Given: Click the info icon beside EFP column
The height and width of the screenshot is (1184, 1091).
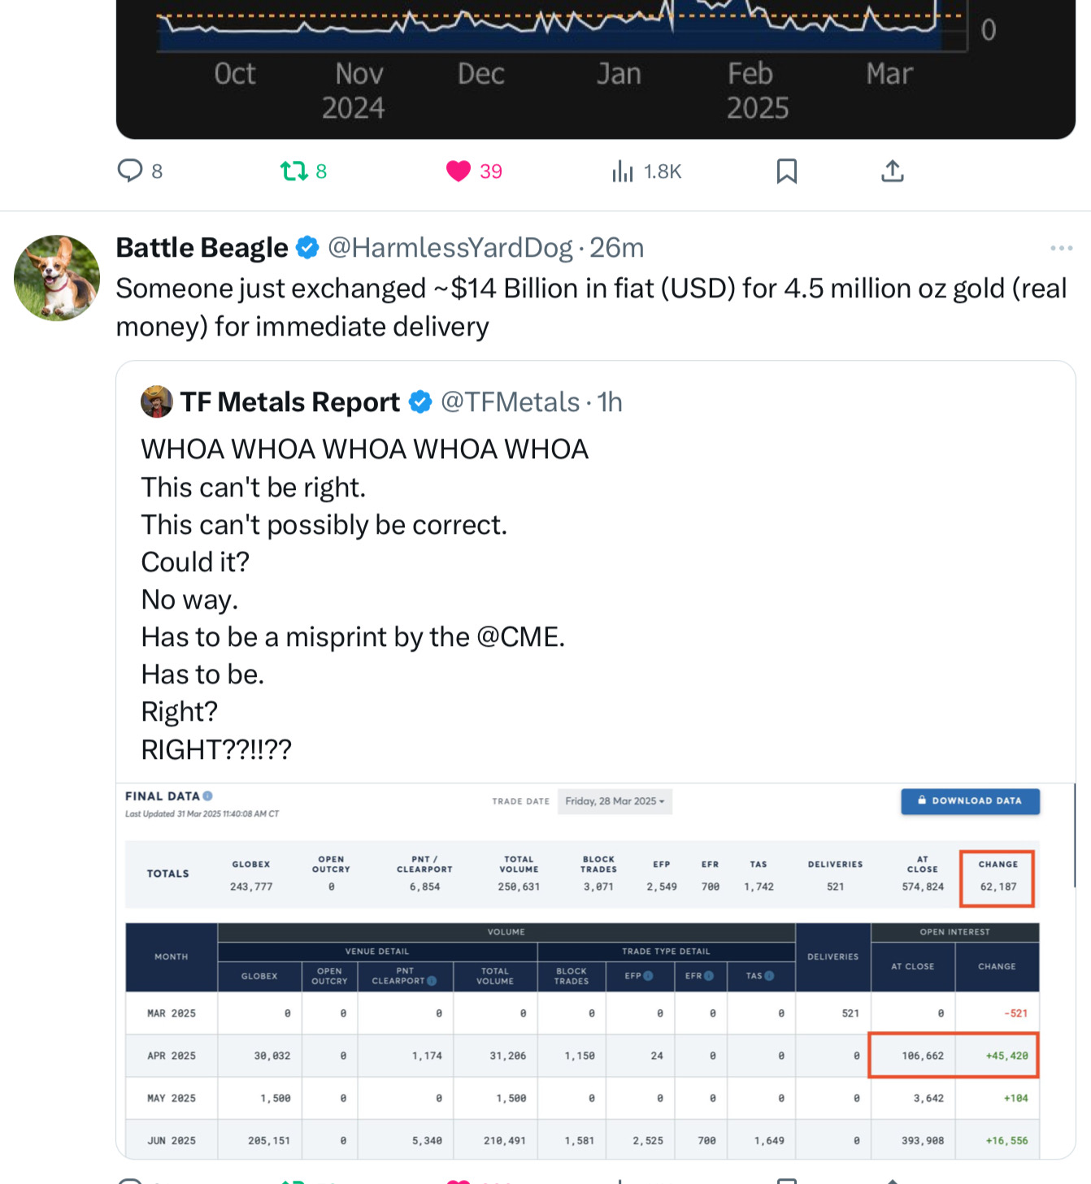Looking at the screenshot, I should coord(648,976).
